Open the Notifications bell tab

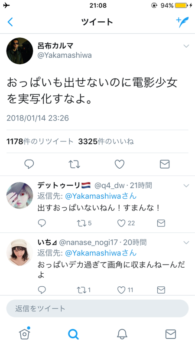click(x=122, y=334)
